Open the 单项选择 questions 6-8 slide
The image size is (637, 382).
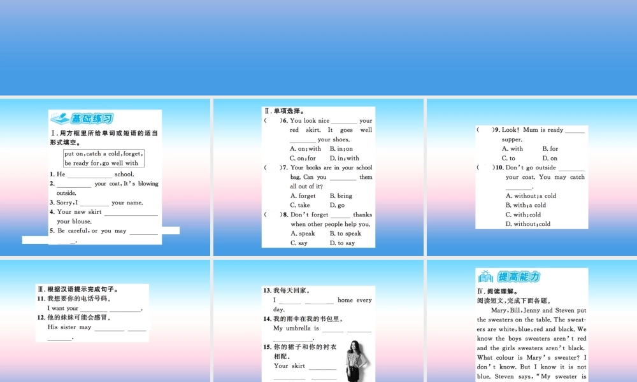point(318,177)
